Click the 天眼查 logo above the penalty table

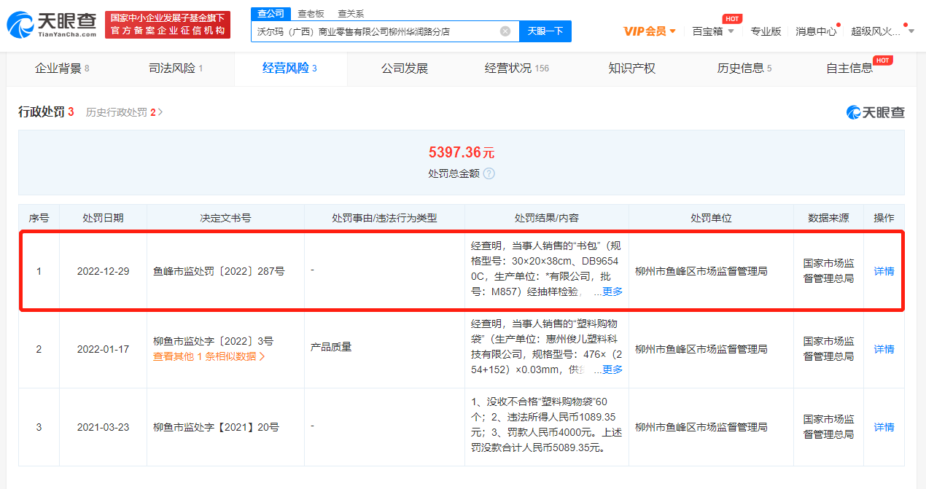(875, 112)
